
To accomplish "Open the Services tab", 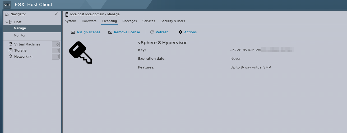I will [149, 21].
